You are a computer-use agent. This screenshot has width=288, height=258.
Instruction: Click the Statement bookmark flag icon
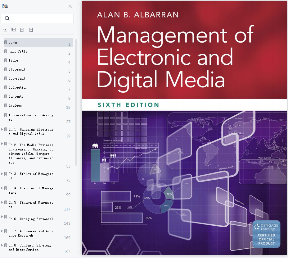(x=6, y=69)
